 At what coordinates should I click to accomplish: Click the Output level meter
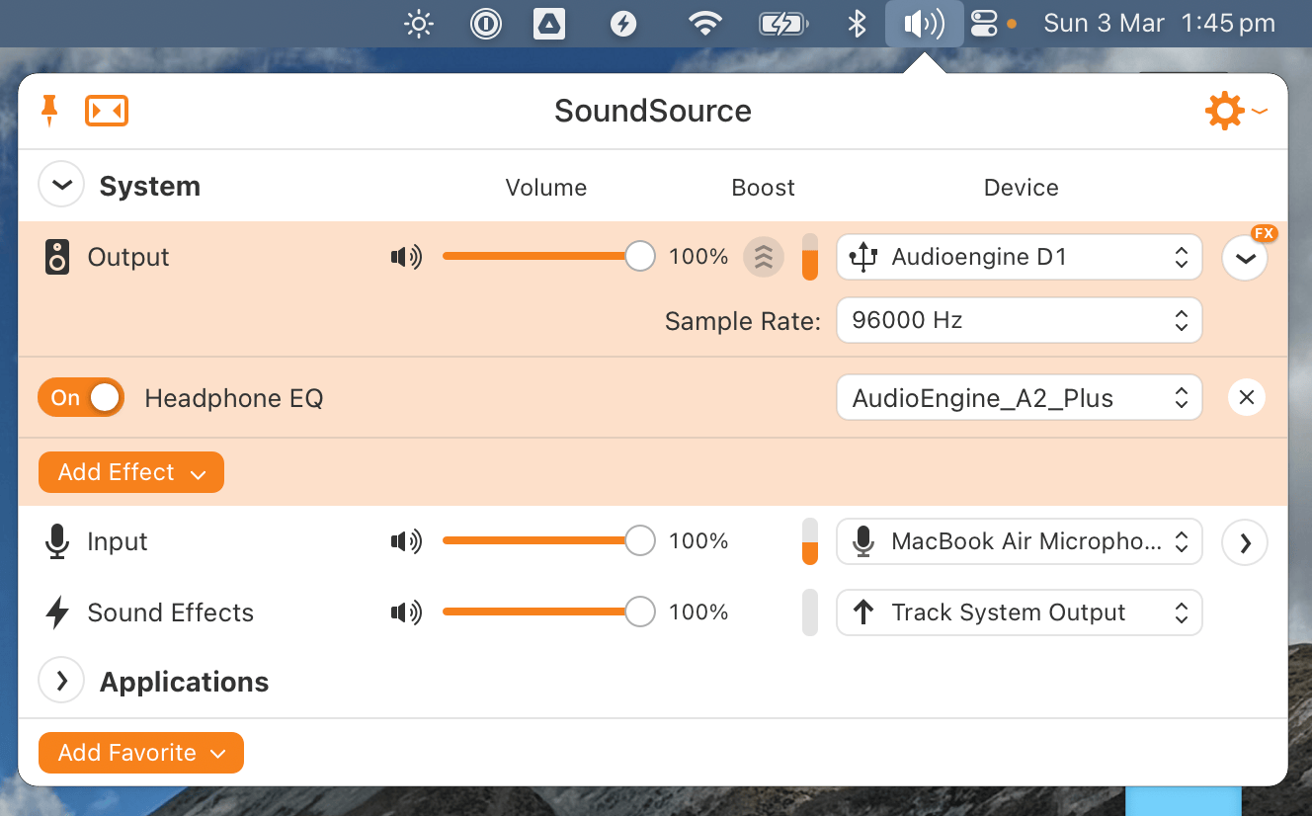coord(810,258)
